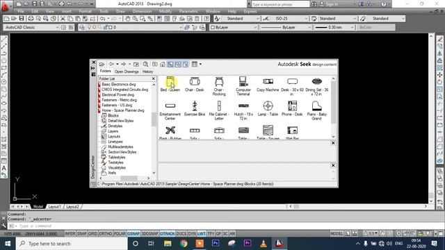The width and height of the screenshot is (445, 250).
Task: Open the Format menu
Action: 85,11
